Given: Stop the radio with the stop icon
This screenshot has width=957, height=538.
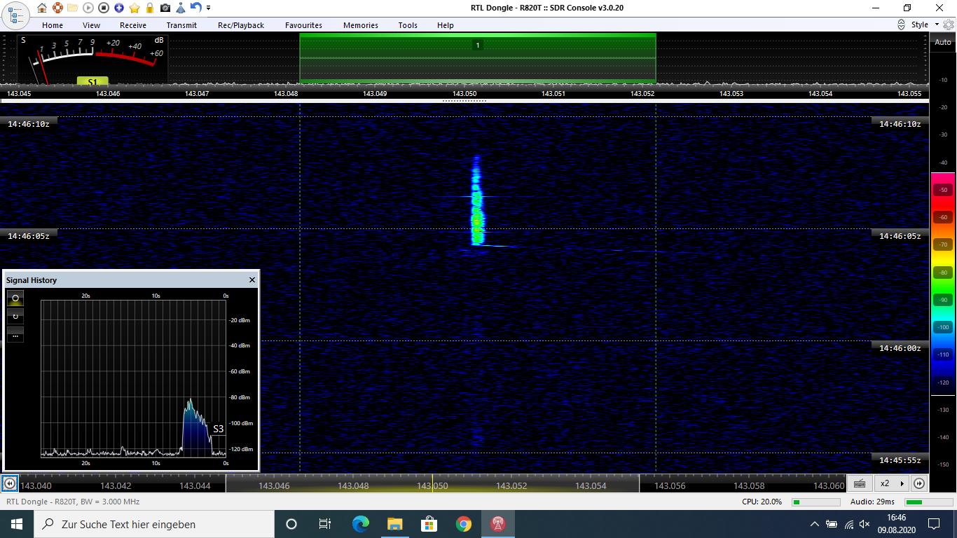Looking at the screenshot, I should click(x=104, y=8).
